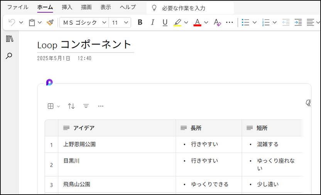The image size is (321, 195).
Task: Apply the red font color swatch
Action: click(x=198, y=22)
